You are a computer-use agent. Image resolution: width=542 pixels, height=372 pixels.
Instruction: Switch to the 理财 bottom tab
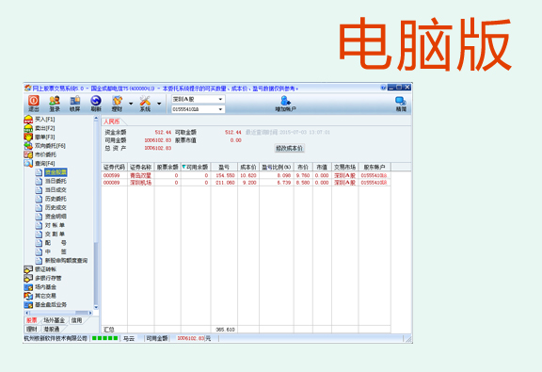point(31,329)
